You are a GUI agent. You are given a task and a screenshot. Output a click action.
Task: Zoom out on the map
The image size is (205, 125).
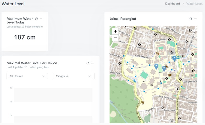[115, 38]
